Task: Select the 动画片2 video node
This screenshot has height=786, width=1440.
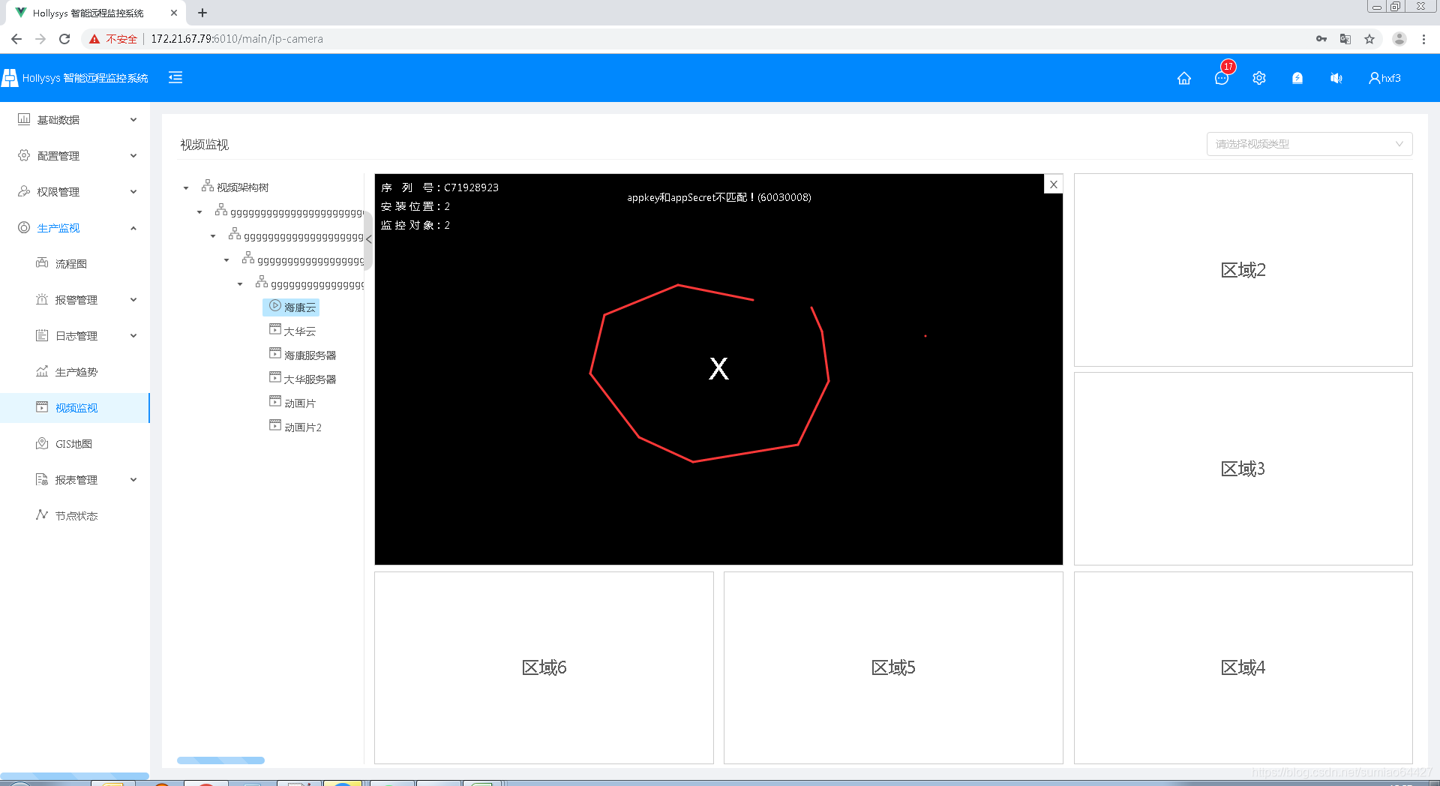Action: pyautogui.click(x=295, y=427)
